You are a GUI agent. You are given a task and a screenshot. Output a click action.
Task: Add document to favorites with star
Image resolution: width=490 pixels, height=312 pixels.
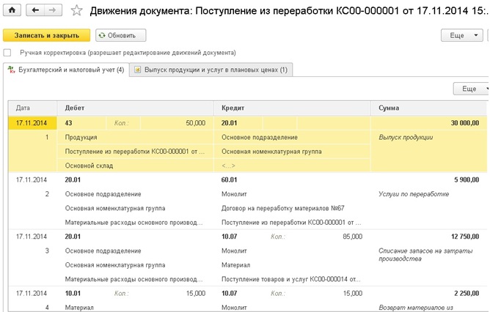coord(76,10)
